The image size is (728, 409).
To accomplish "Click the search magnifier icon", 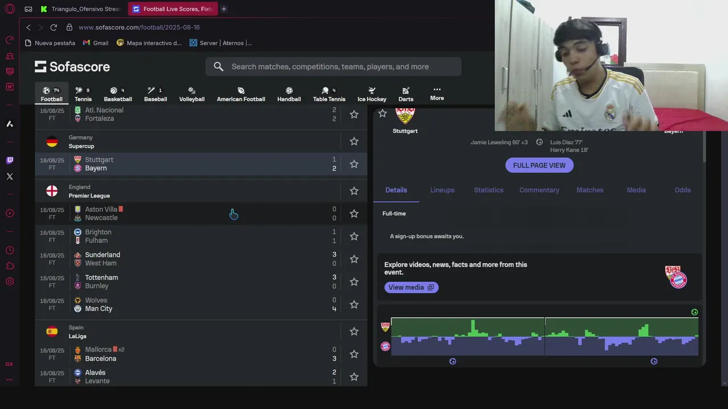I will [x=218, y=66].
